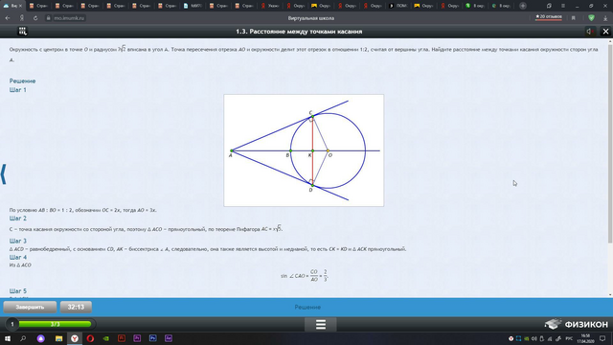Reload the page with refresh icon
This screenshot has height=345, width=613.
35,18
